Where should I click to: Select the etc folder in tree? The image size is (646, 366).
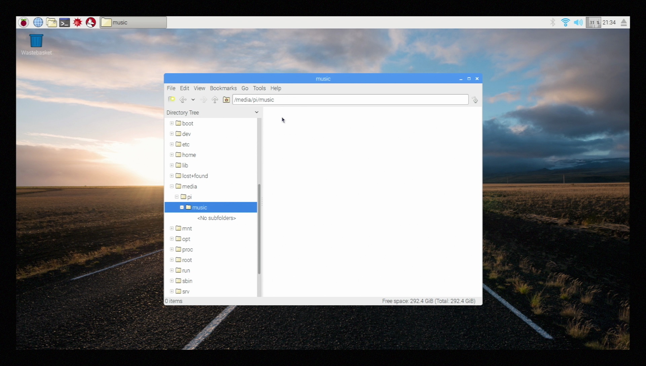(x=186, y=144)
